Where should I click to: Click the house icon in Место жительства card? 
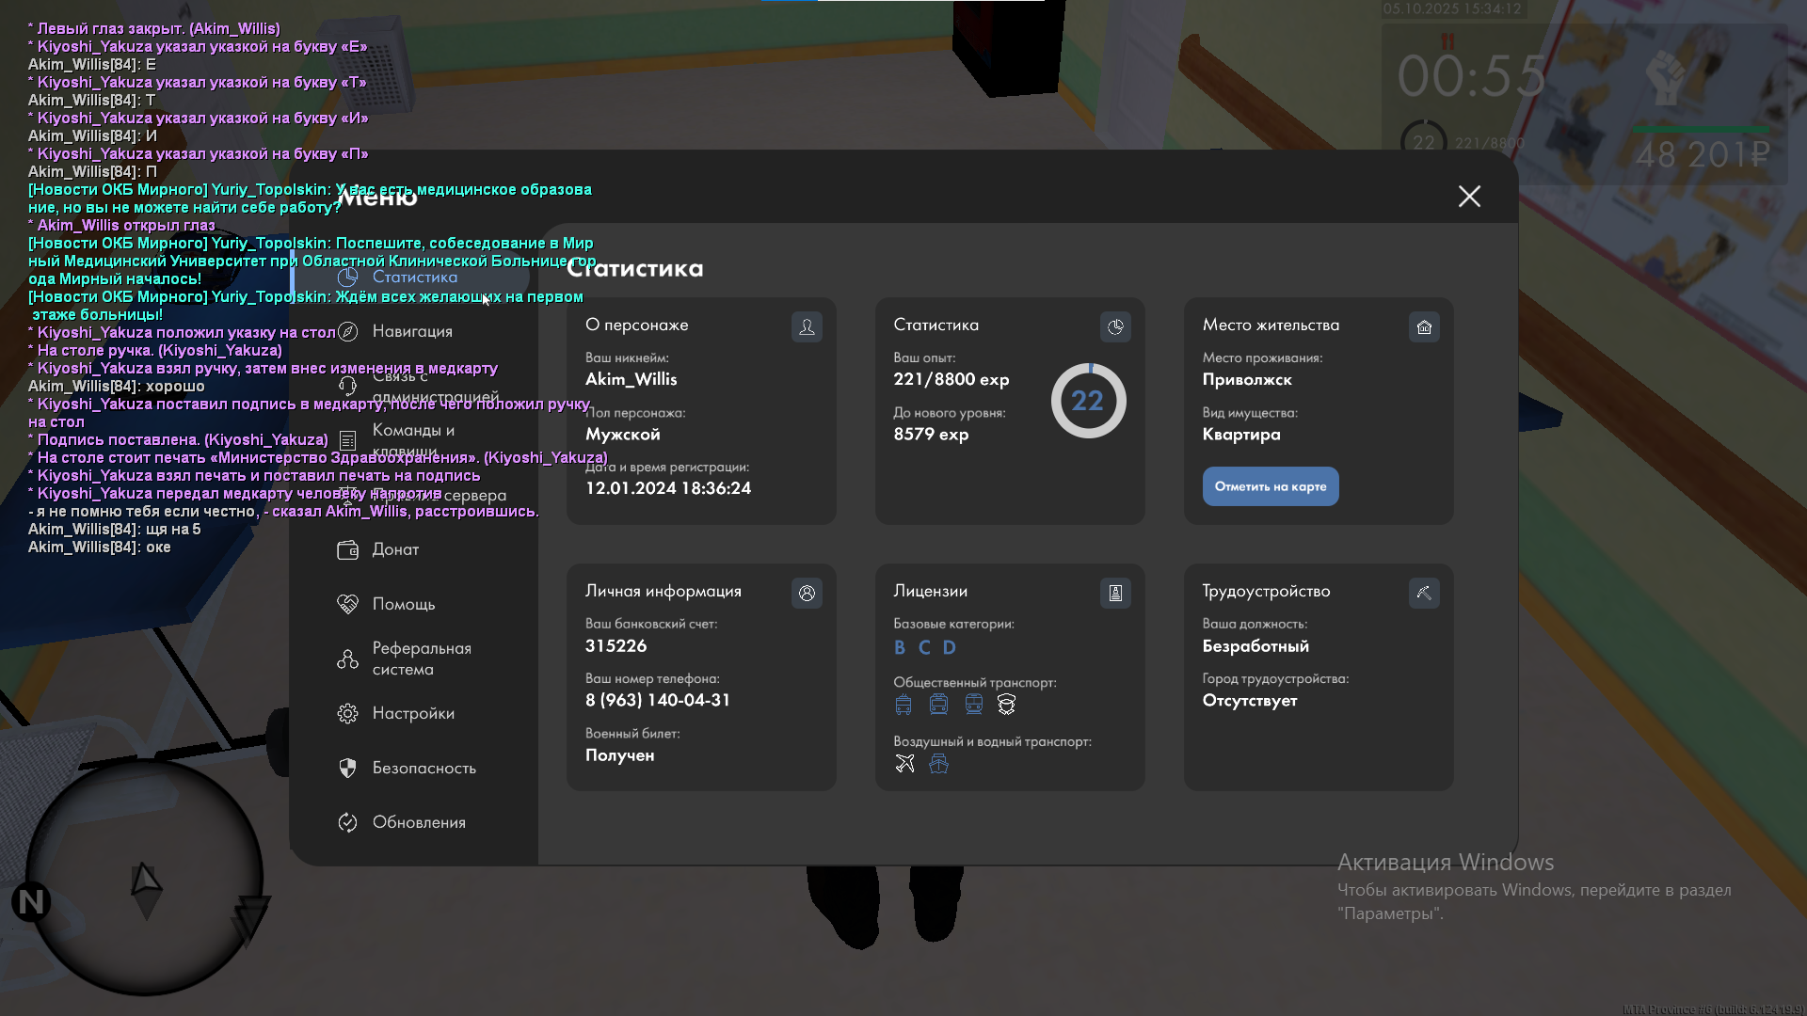pos(1424,327)
